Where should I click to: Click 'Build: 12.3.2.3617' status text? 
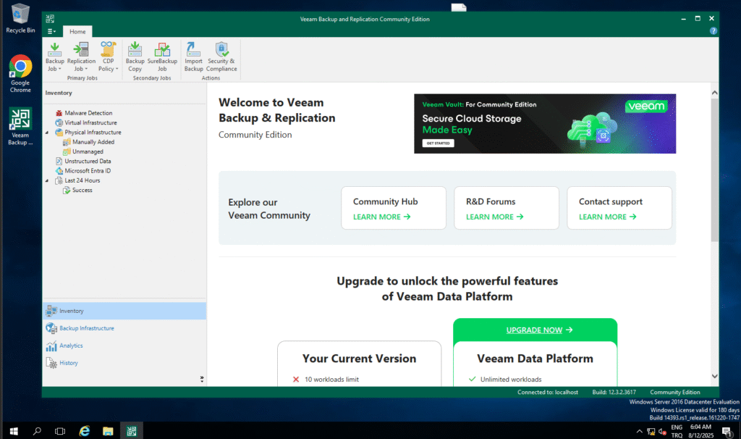point(614,392)
